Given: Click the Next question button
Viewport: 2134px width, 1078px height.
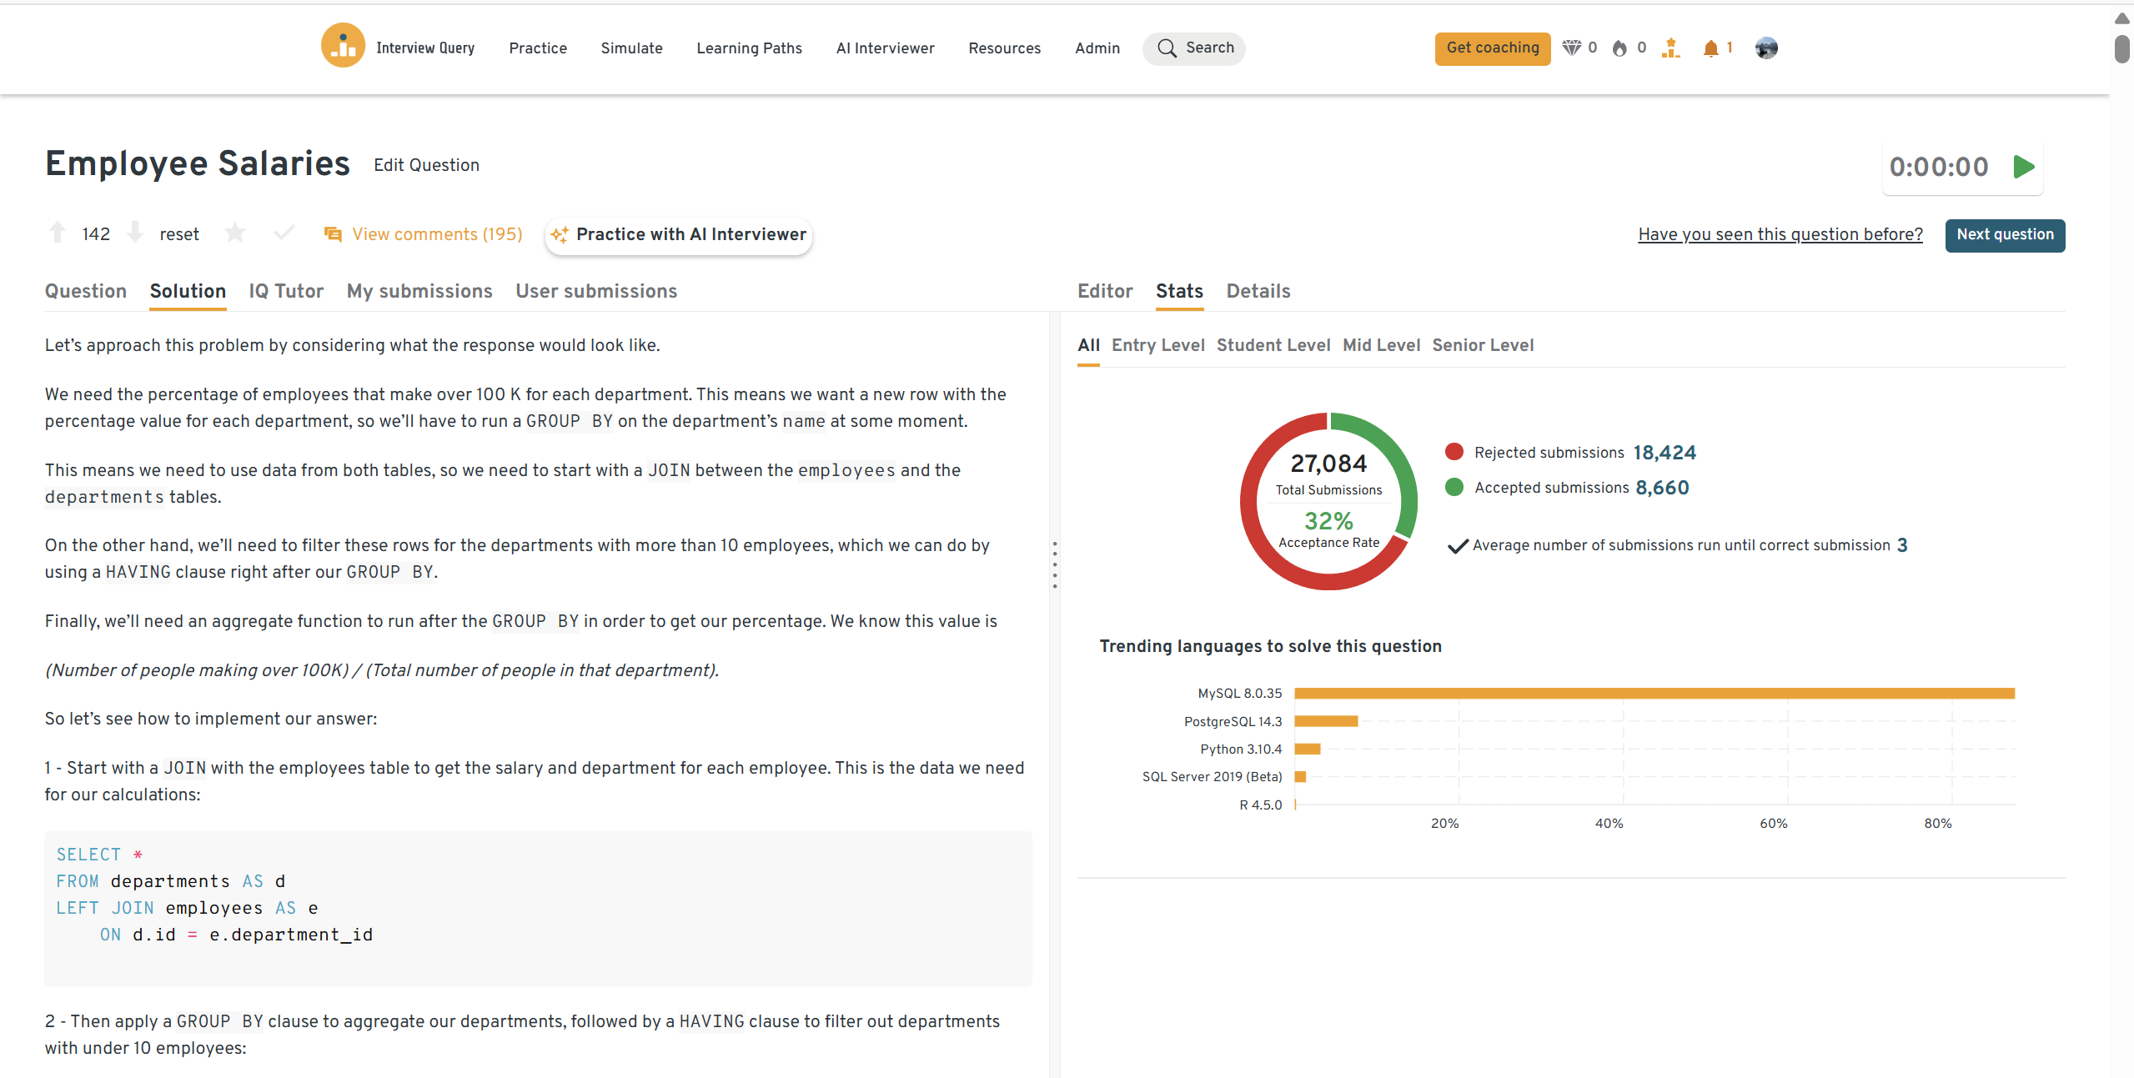Looking at the screenshot, I should click(2005, 235).
